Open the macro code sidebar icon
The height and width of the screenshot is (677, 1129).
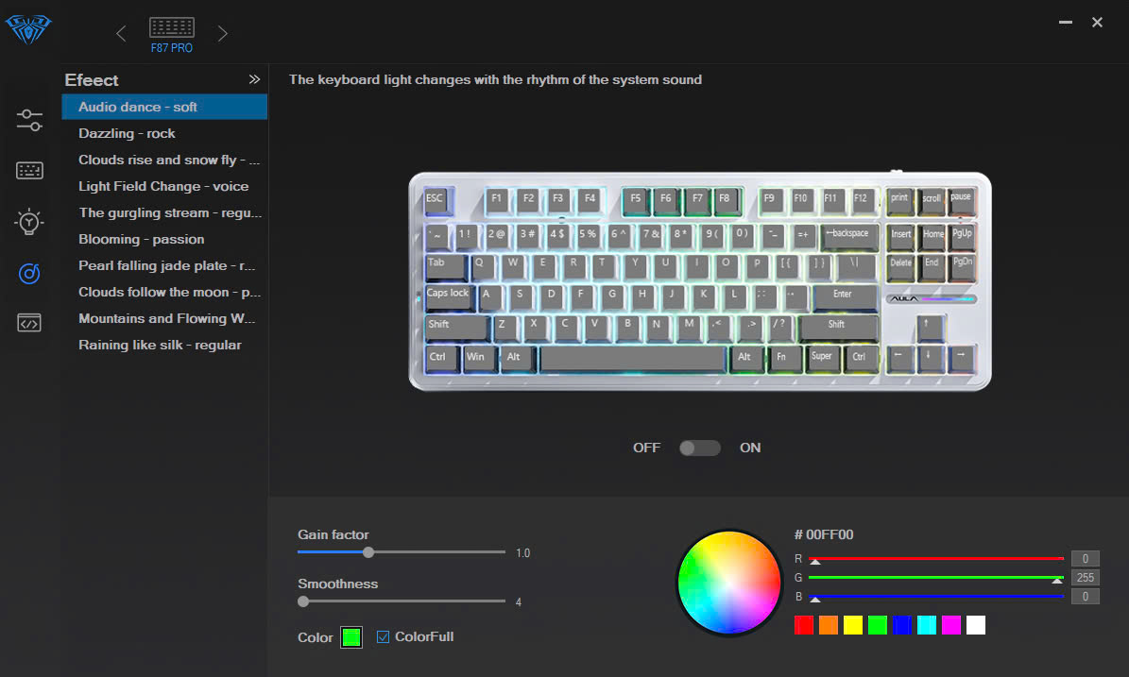[28, 323]
